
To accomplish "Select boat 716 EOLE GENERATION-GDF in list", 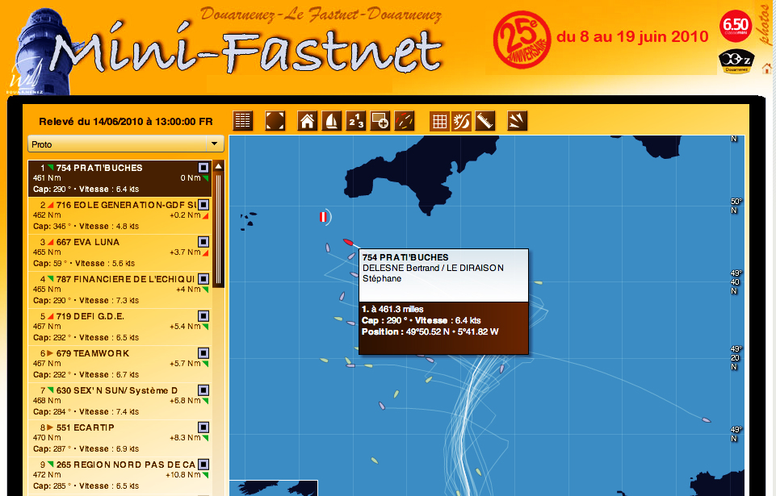I will [120, 215].
